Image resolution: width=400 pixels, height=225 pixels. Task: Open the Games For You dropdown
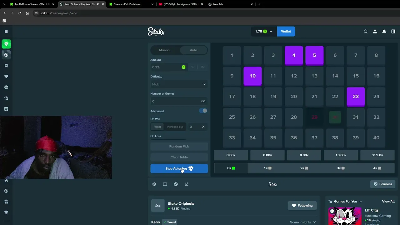(345, 202)
